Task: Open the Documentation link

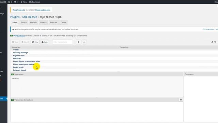Action: pyautogui.click(x=208, y=29)
